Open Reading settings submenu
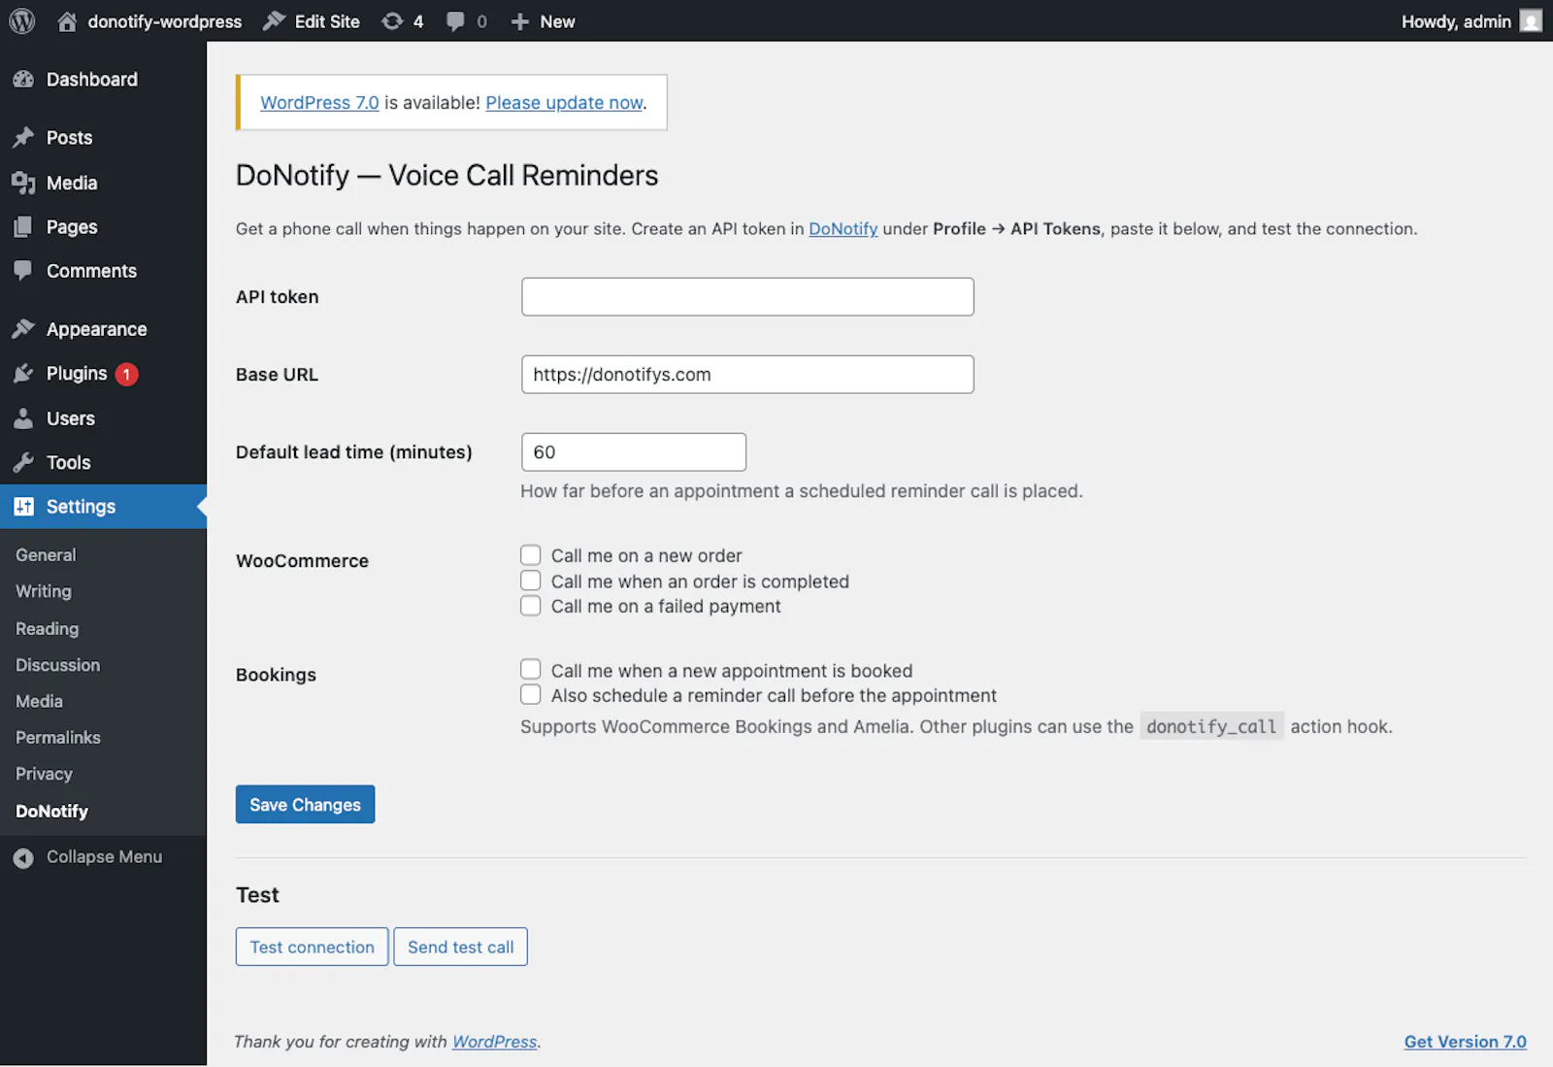Screen dimensions: 1553x1067 tap(48, 628)
